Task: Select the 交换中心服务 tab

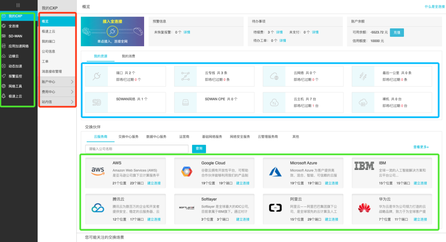Action: (x=128, y=136)
